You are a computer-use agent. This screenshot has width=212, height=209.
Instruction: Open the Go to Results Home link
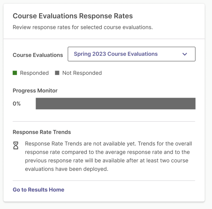38,190
